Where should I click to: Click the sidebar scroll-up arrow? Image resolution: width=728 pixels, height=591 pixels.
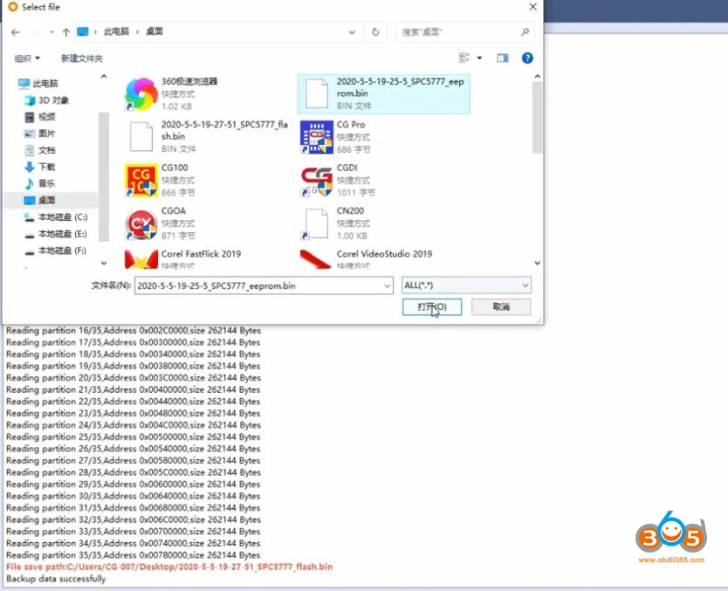point(104,76)
